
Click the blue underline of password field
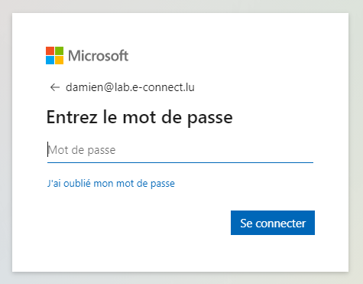click(180, 162)
